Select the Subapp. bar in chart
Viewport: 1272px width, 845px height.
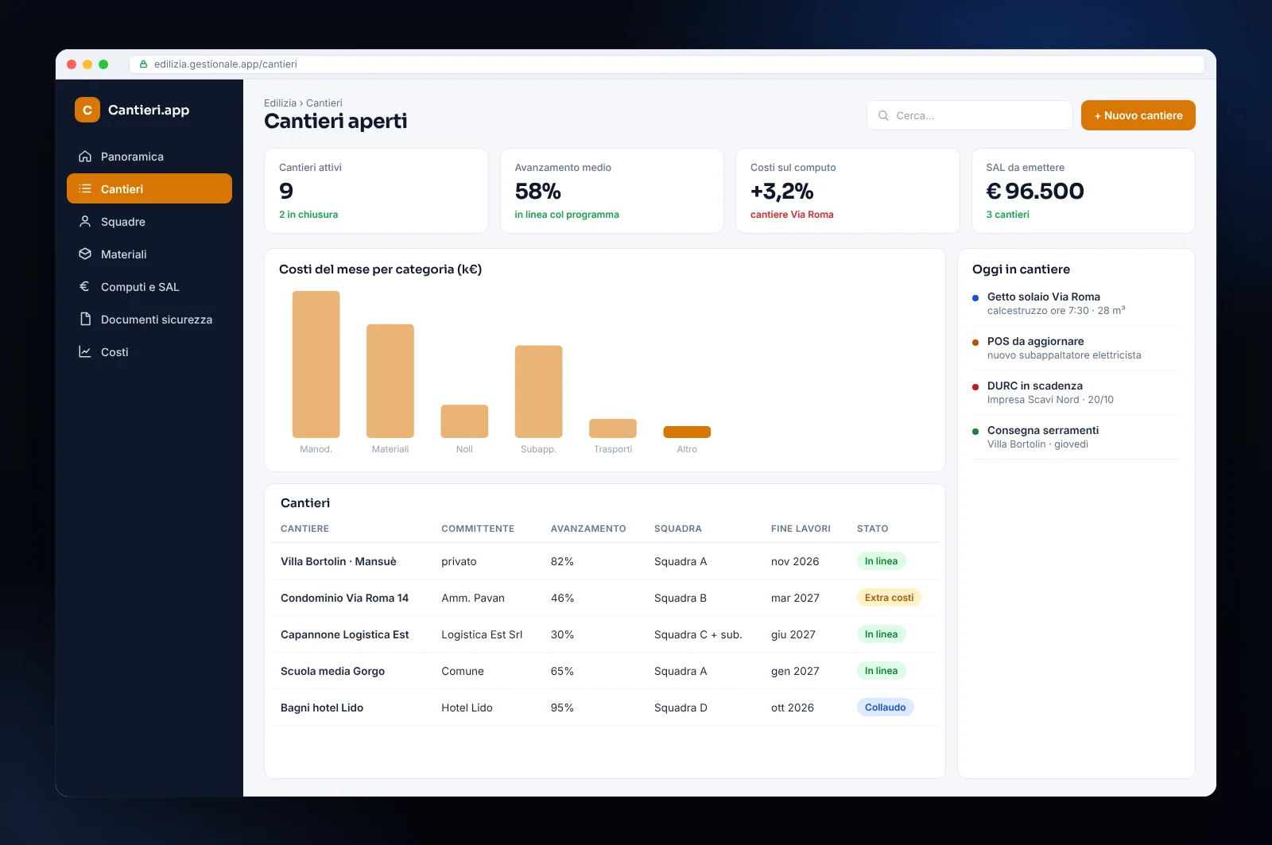point(538,391)
